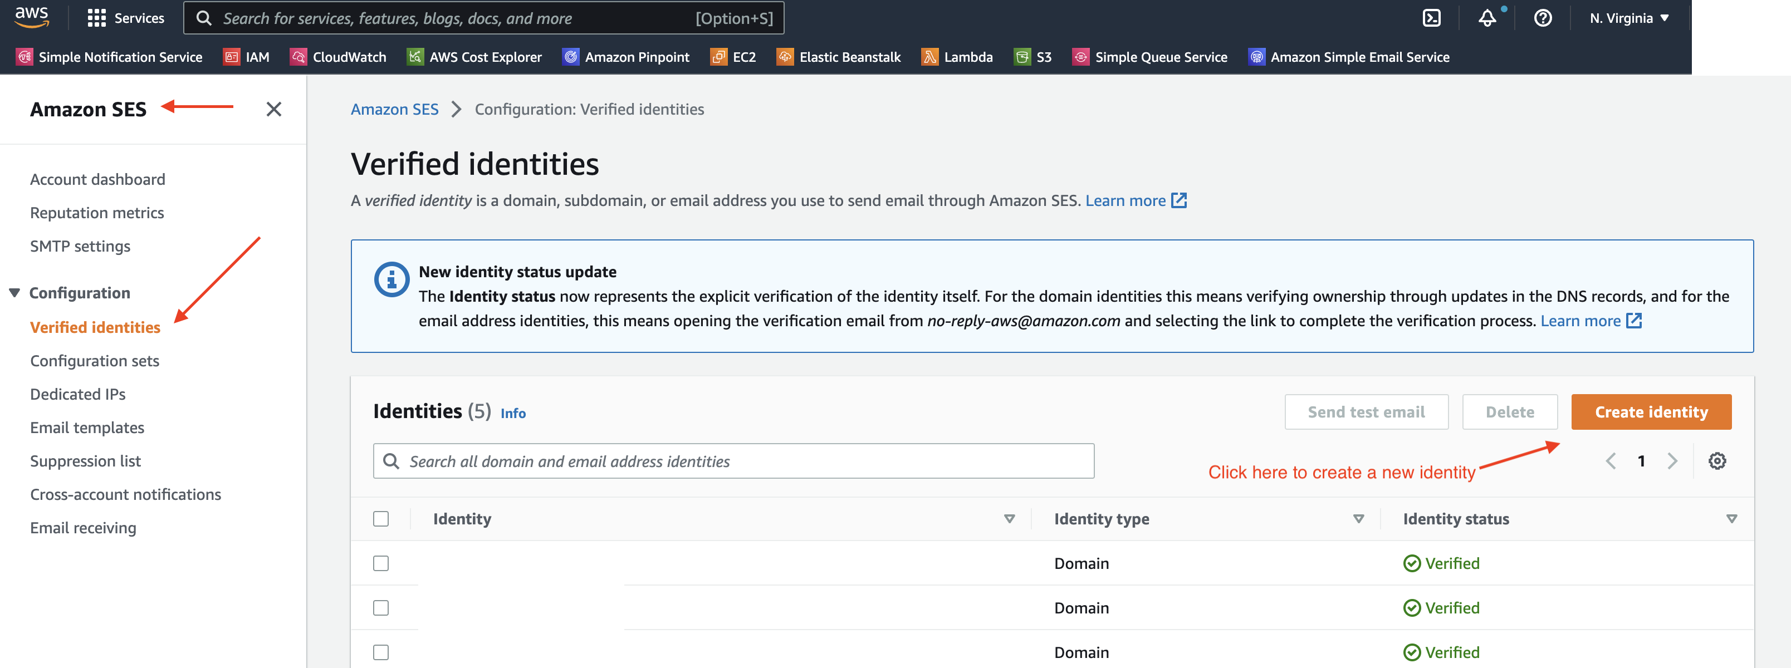The width and height of the screenshot is (1791, 668).
Task: Collapse the Configuration section
Action: (14, 293)
